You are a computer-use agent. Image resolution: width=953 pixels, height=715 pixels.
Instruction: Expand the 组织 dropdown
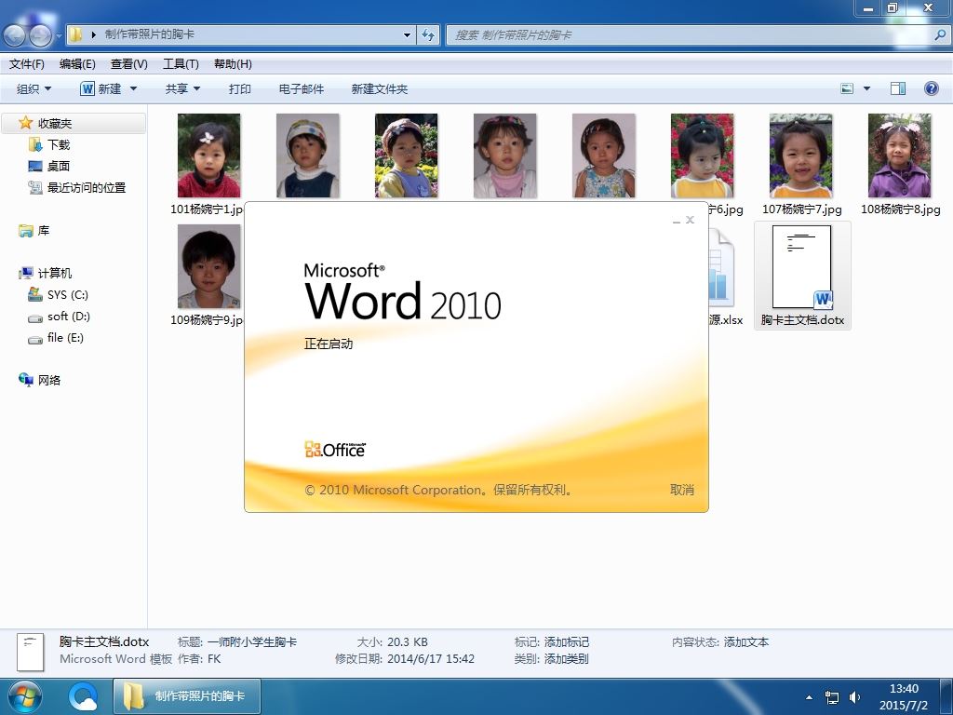click(x=34, y=88)
